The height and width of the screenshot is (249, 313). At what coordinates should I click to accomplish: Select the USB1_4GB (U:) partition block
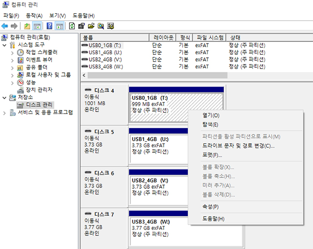pyautogui.click(x=158, y=149)
